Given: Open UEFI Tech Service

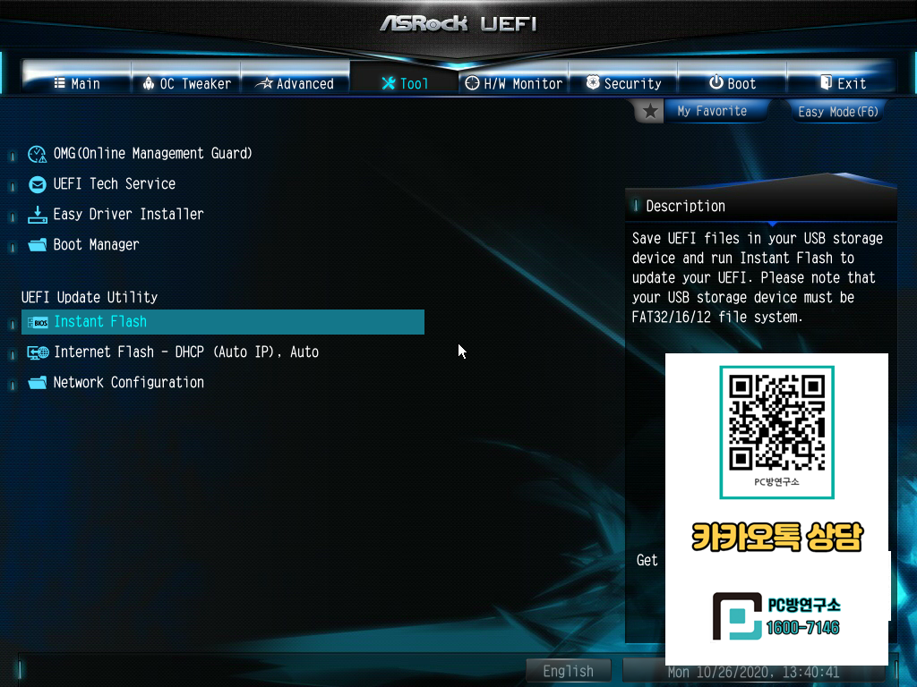Looking at the screenshot, I should pos(114,183).
